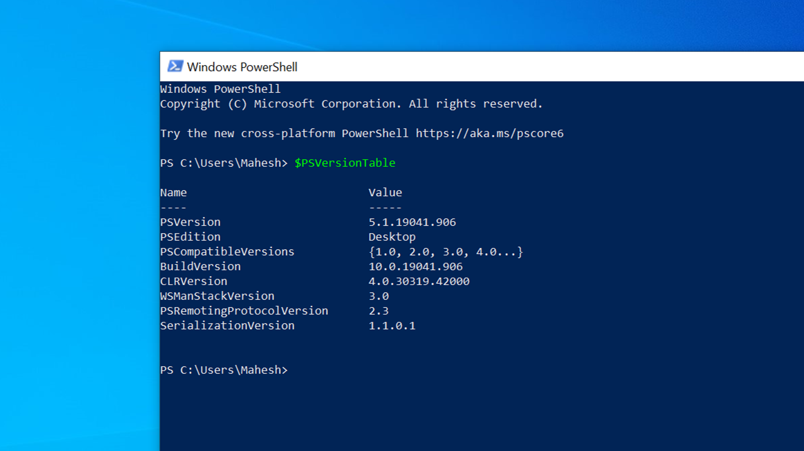The image size is (804, 451).
Task: Click the PSVersion row label
Action: [190, 222]
